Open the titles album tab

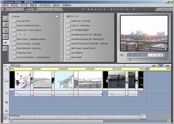(x=5, y=30)
